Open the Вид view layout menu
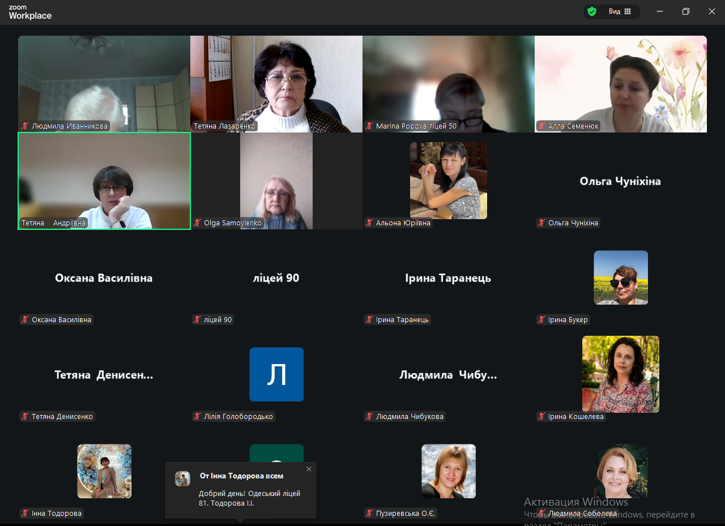The height and width of the screenshot is (526, 725). point(620,11)
